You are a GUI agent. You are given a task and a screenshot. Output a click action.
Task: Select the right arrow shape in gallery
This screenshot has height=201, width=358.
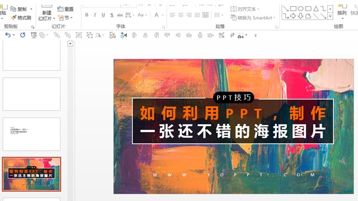293,16
